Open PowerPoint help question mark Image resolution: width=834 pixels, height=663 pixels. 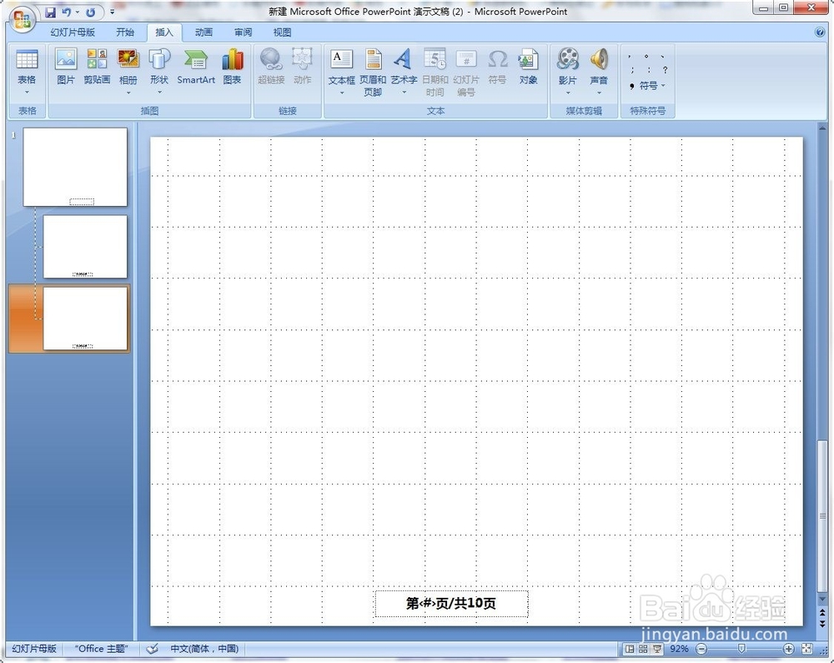(820, 32)
